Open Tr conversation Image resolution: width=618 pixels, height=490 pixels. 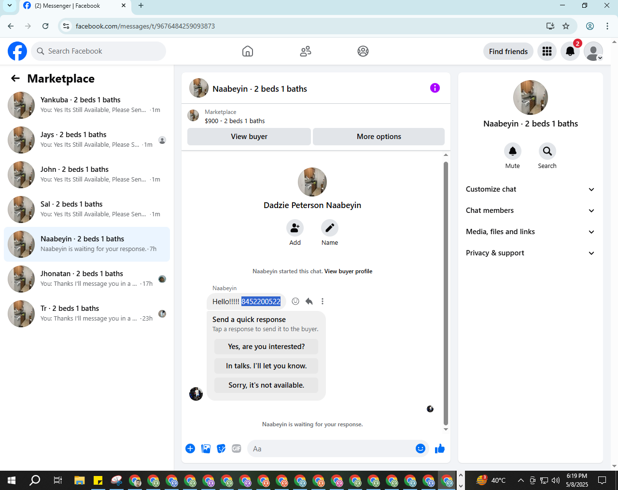pos(87,314)
